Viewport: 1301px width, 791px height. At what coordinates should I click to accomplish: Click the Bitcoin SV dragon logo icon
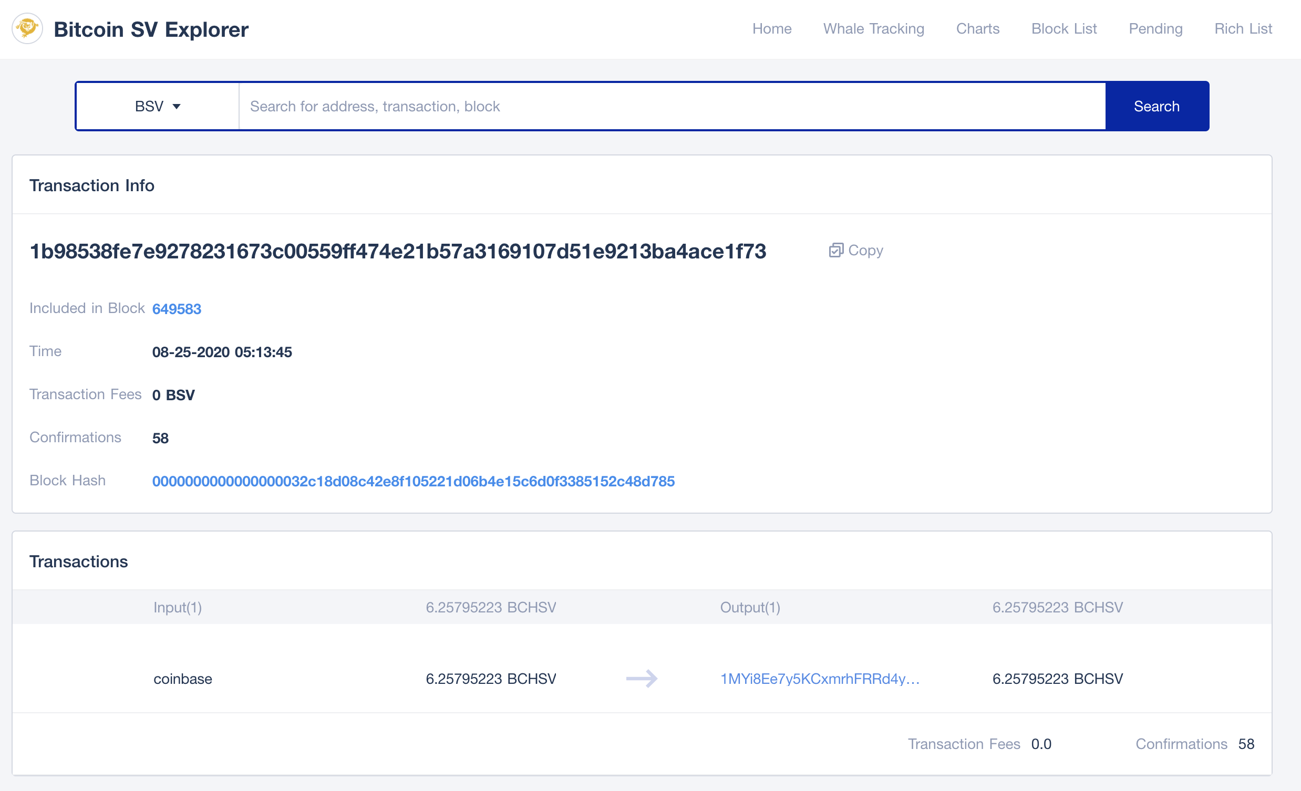tap(27, 28)
